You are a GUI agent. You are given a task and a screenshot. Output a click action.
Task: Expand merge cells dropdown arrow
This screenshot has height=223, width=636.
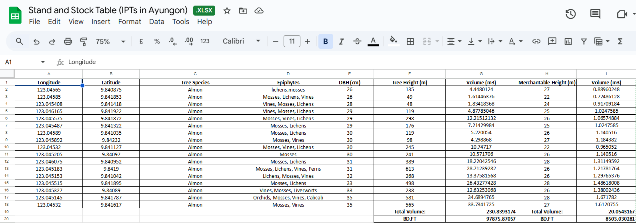pyautogui.click(x=437, y=41)
